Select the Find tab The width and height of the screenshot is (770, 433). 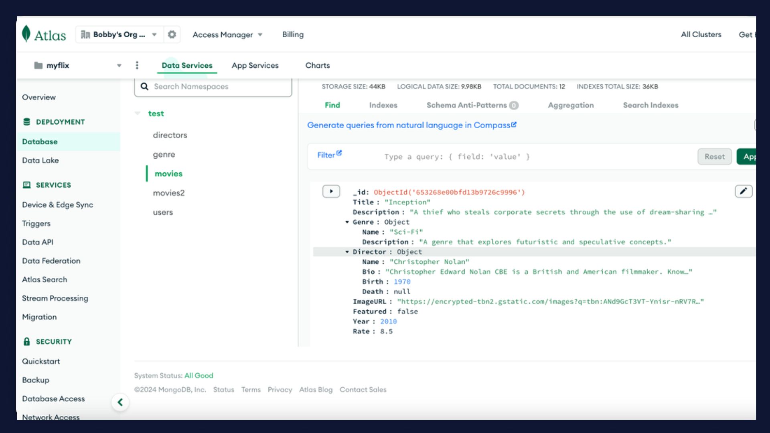[332, 105]
